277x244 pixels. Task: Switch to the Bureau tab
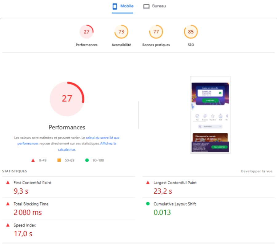155,6
